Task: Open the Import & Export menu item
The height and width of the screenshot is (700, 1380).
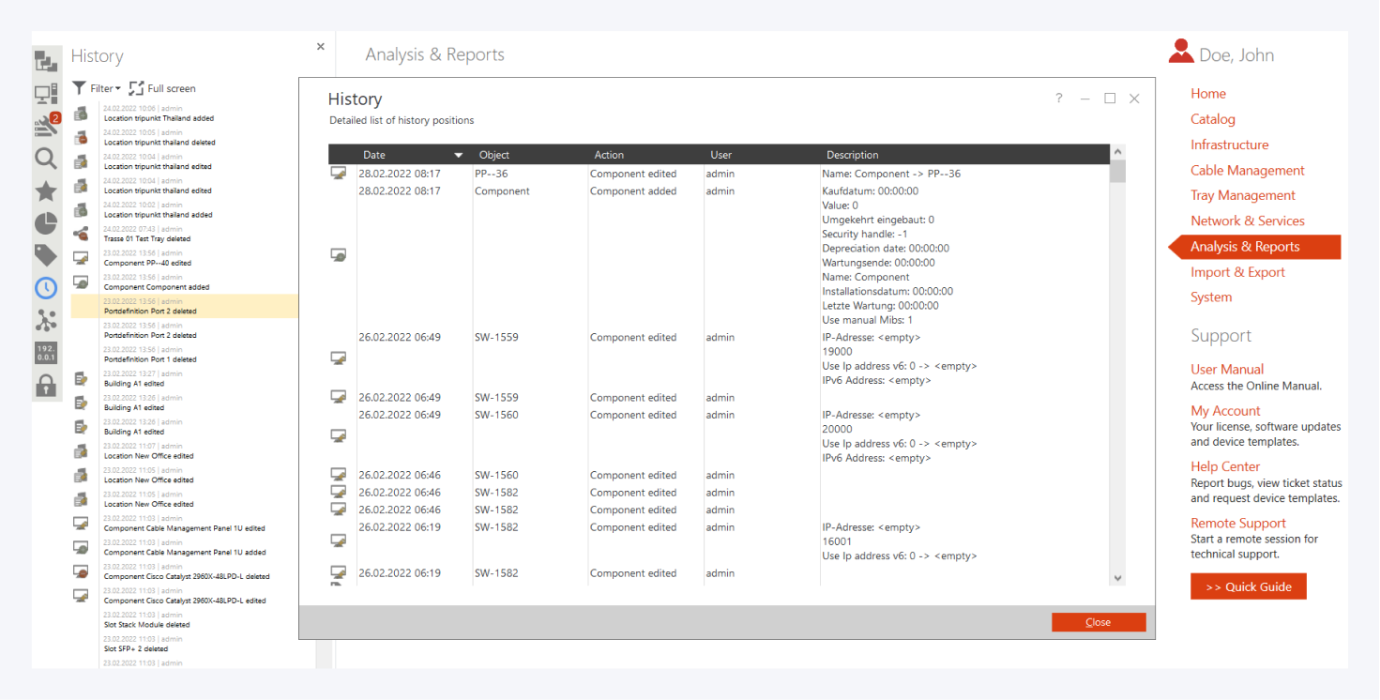Action: coord(1237,272)
